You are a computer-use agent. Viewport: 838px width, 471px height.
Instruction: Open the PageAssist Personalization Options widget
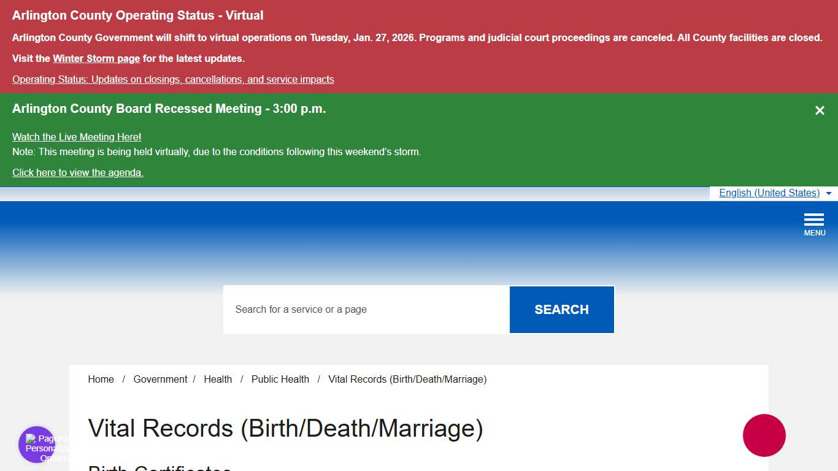pos(37,443)
